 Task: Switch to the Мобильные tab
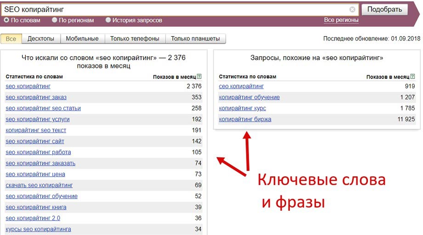tap(82, 39)
